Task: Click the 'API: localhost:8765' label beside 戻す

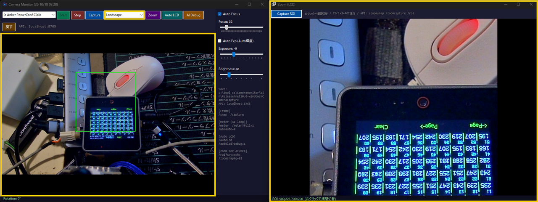Action: (37, 27)
